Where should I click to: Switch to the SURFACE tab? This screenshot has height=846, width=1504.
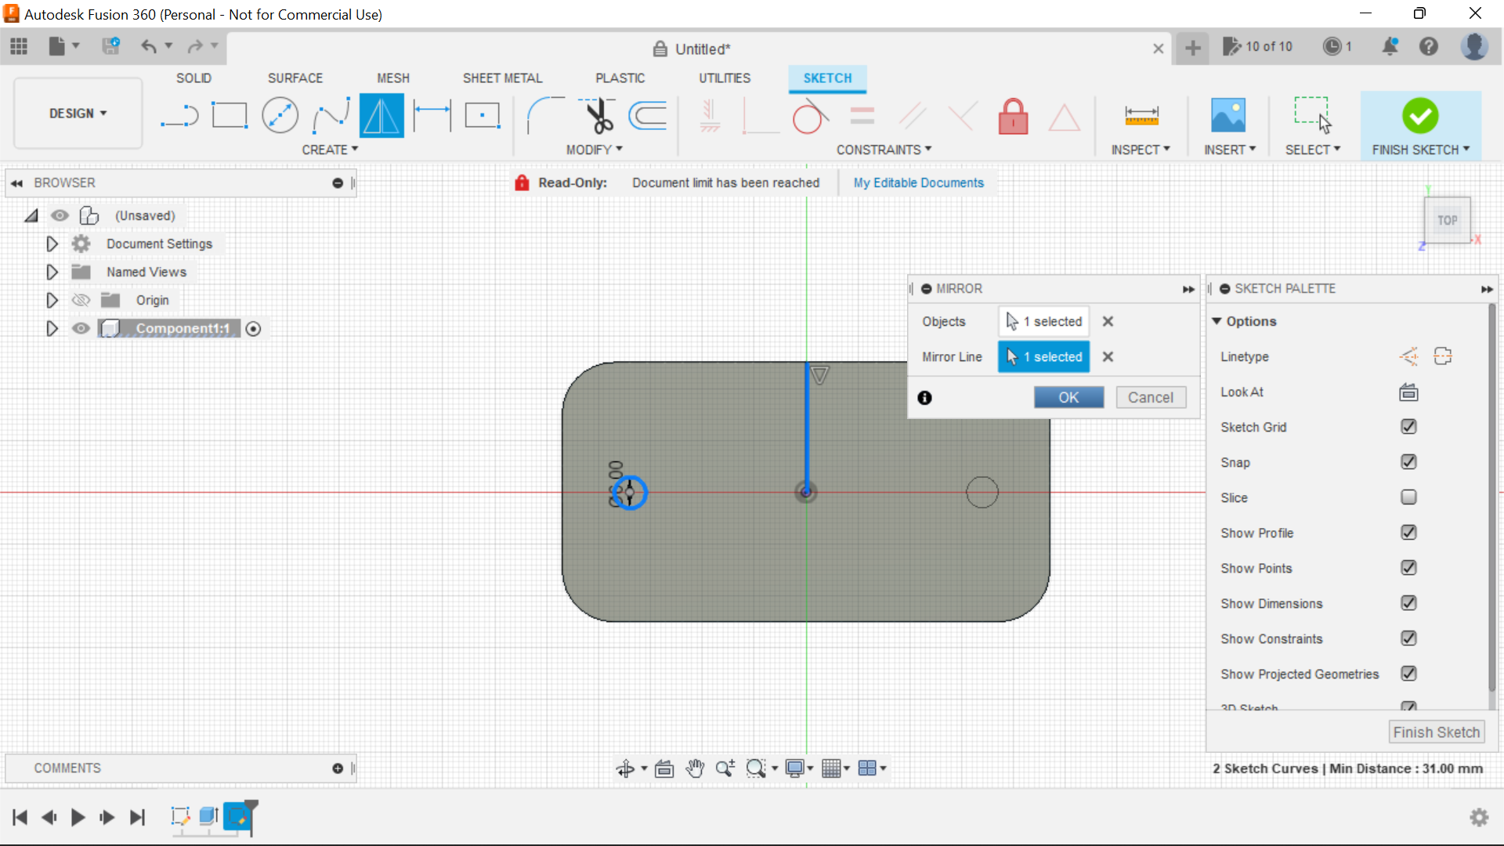pos(295,78)
